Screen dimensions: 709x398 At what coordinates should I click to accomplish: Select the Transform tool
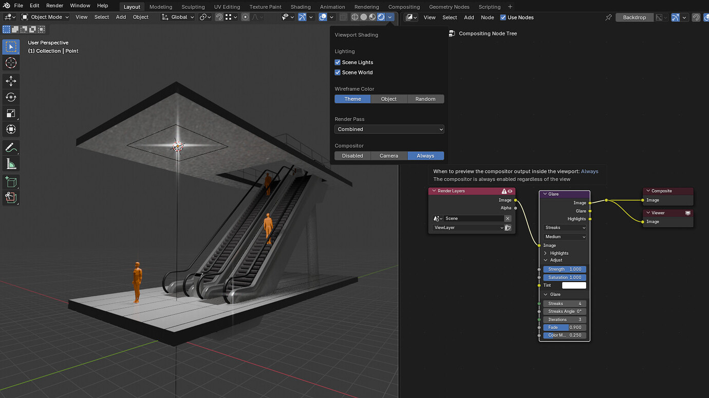pyautogui.click(x=11, y=129)
